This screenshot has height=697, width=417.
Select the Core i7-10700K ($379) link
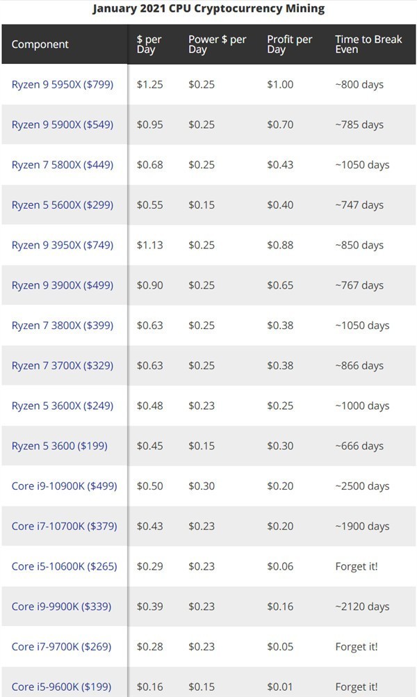pyautogui.click(x=64, y=526)
